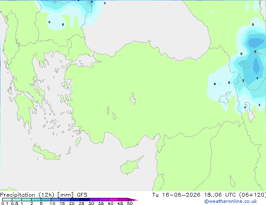Click the island of Crete on map
The height and width of the screenshot is (205, 266).
(x=47, y=153)
